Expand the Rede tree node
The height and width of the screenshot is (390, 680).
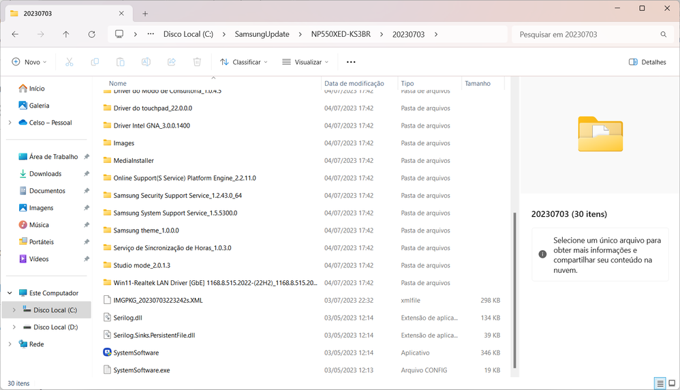pos(10,344)
